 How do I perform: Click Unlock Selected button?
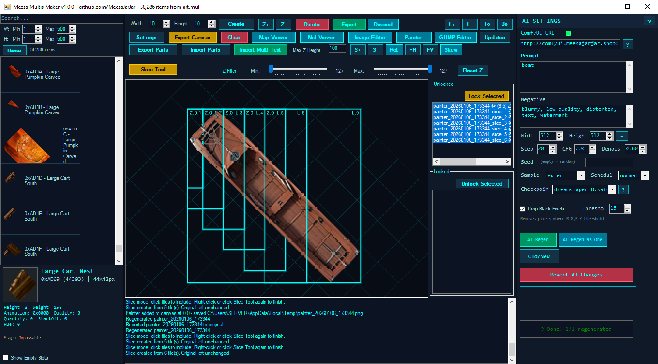click(x=482, y=184)
